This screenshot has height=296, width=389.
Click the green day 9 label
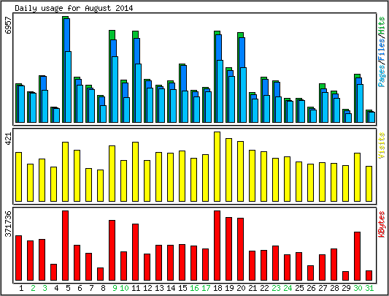pyautogui.click(x=115, y=288)
